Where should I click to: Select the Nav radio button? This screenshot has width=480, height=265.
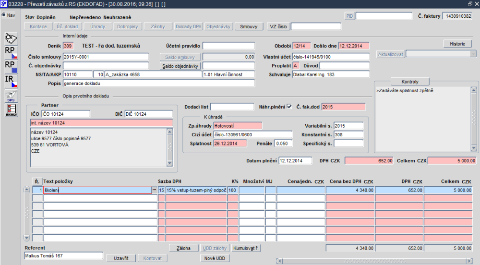[4, 15]
